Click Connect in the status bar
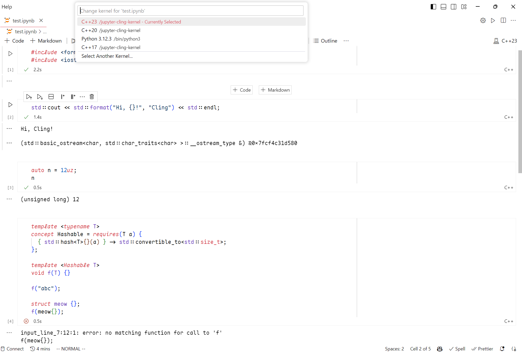The height and width of the screenshot is (353, 522). 12,349
